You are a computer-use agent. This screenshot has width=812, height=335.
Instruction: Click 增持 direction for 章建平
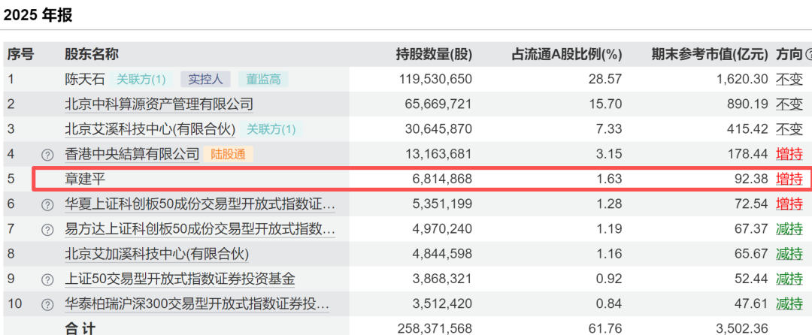click(x=789, y=180)
